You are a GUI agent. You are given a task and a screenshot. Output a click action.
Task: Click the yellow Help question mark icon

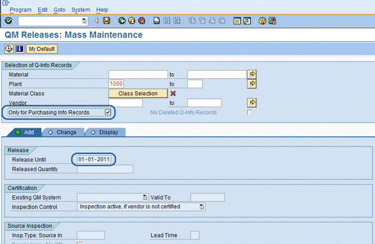262,21
